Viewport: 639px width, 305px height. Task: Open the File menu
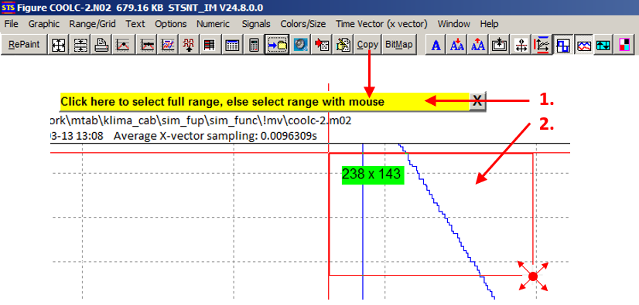click(12, 24)
